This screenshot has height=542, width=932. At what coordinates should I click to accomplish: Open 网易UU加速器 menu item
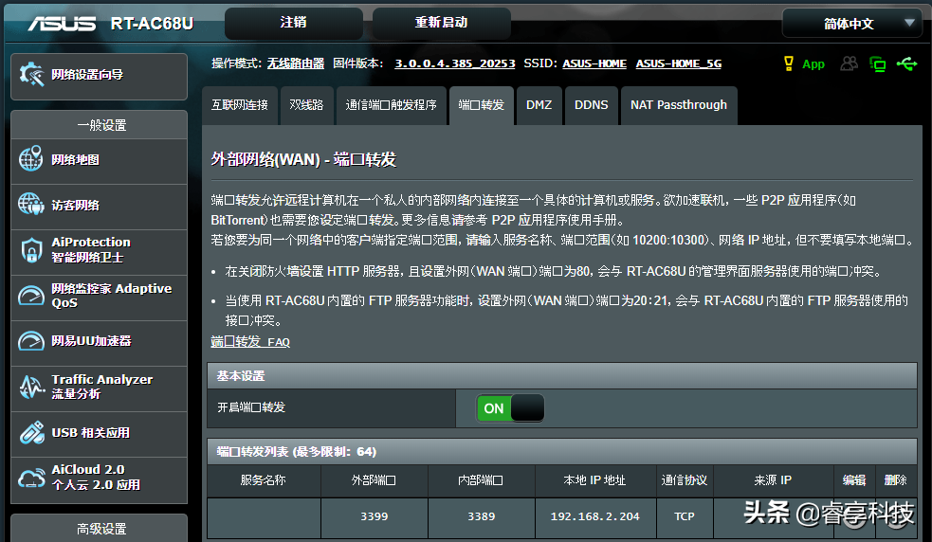pos(100,344)
